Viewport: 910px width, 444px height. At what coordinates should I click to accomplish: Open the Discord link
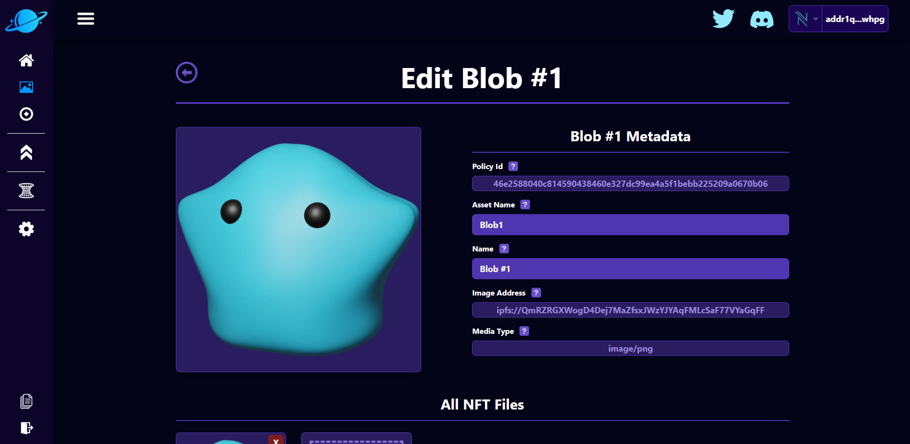pyautogui.click(x=761, y=20)
